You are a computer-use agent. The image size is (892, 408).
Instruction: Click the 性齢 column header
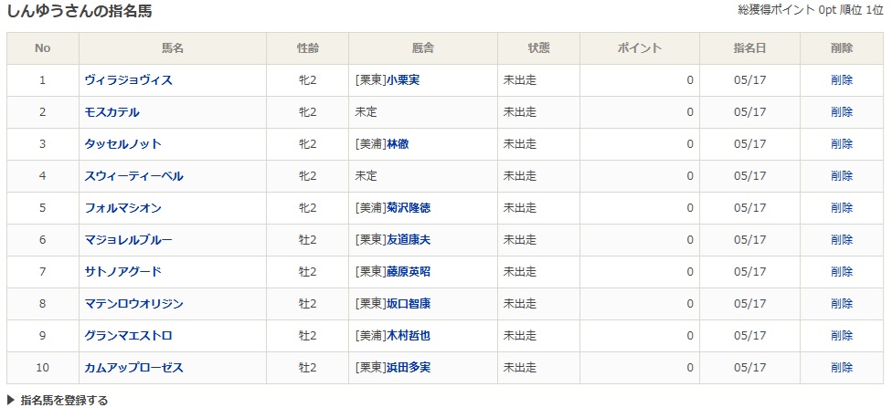point(307,48)
